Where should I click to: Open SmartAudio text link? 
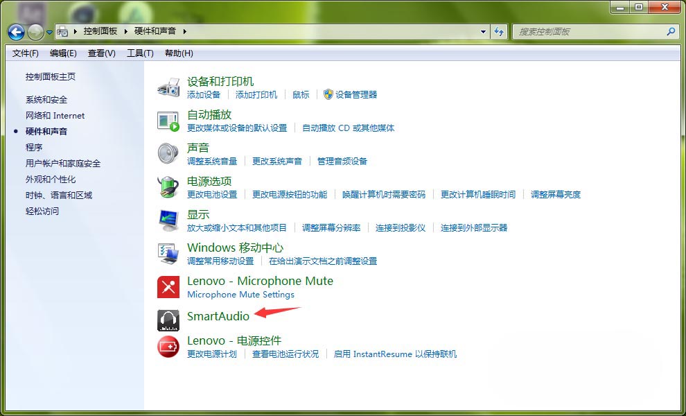coord(218,316)
